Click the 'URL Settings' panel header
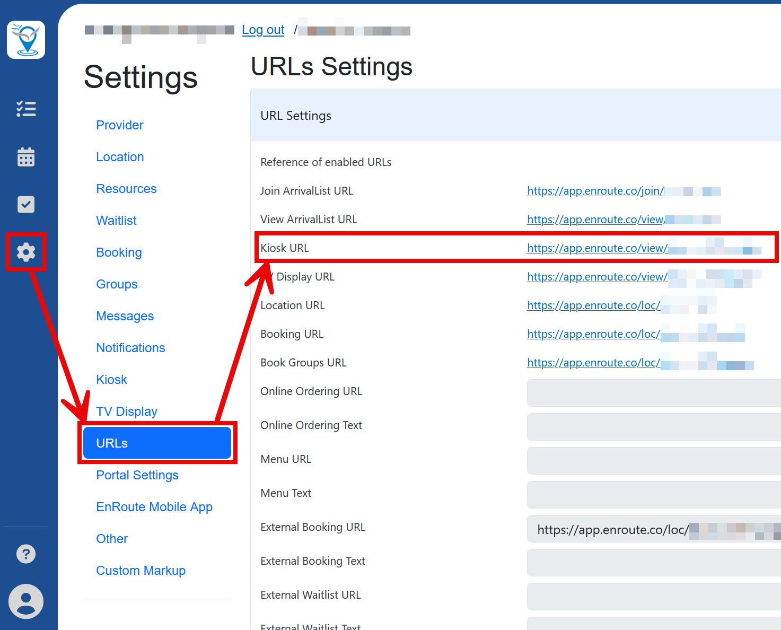Screen dimensions: 781x630 coord(515,115)
